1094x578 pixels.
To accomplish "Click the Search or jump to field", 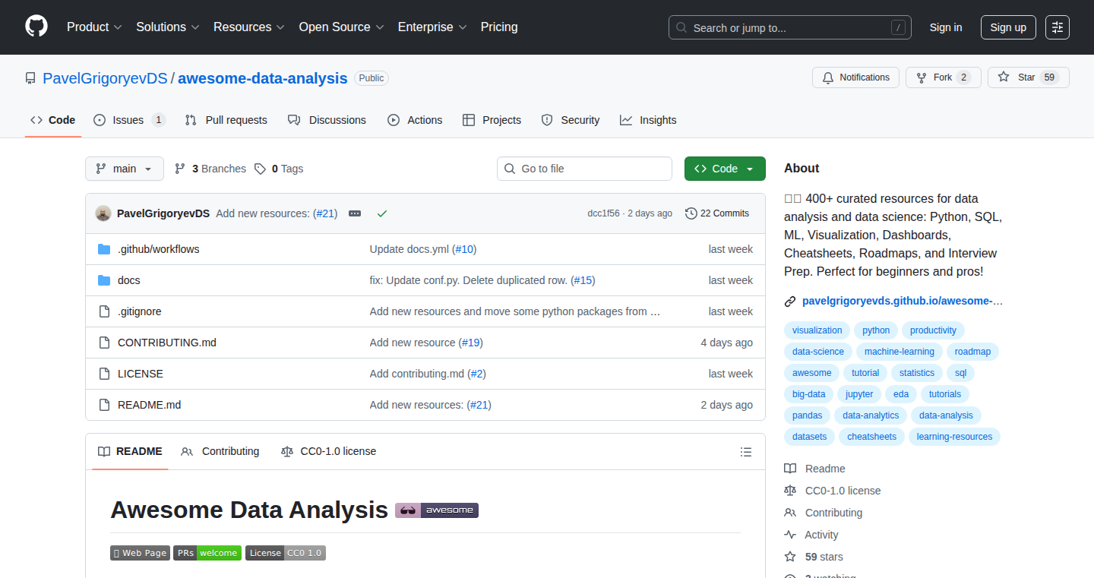I will point(790,27).
